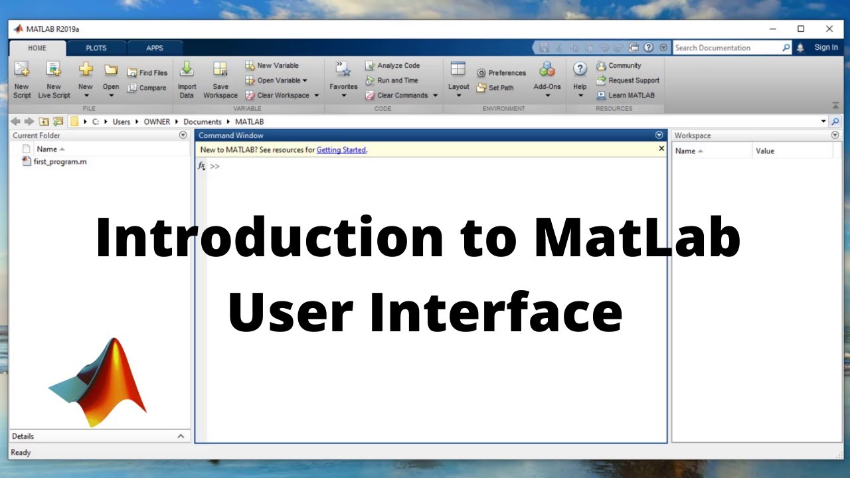Open the Getting Started link

[x=341, y=150]
